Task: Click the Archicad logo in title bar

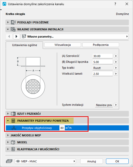Action: click(4, 4)
